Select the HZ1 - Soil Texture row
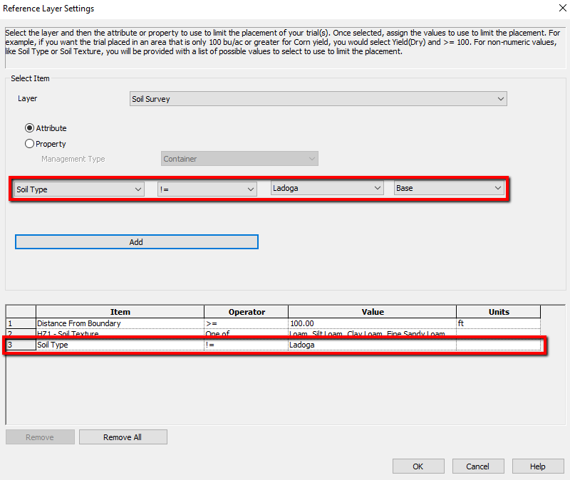This screenshot has width=570, height=480. 120,334
